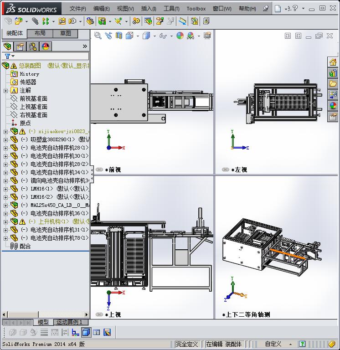Switch to the 布局 tab

point(40,33)
